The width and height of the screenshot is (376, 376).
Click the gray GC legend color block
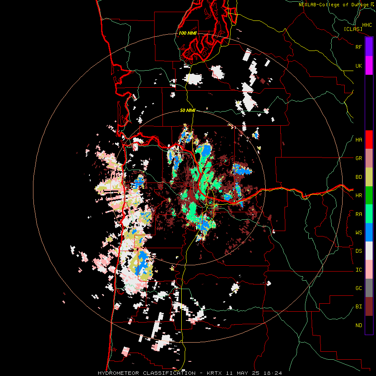pyautogui.click(x=369, y=288)
